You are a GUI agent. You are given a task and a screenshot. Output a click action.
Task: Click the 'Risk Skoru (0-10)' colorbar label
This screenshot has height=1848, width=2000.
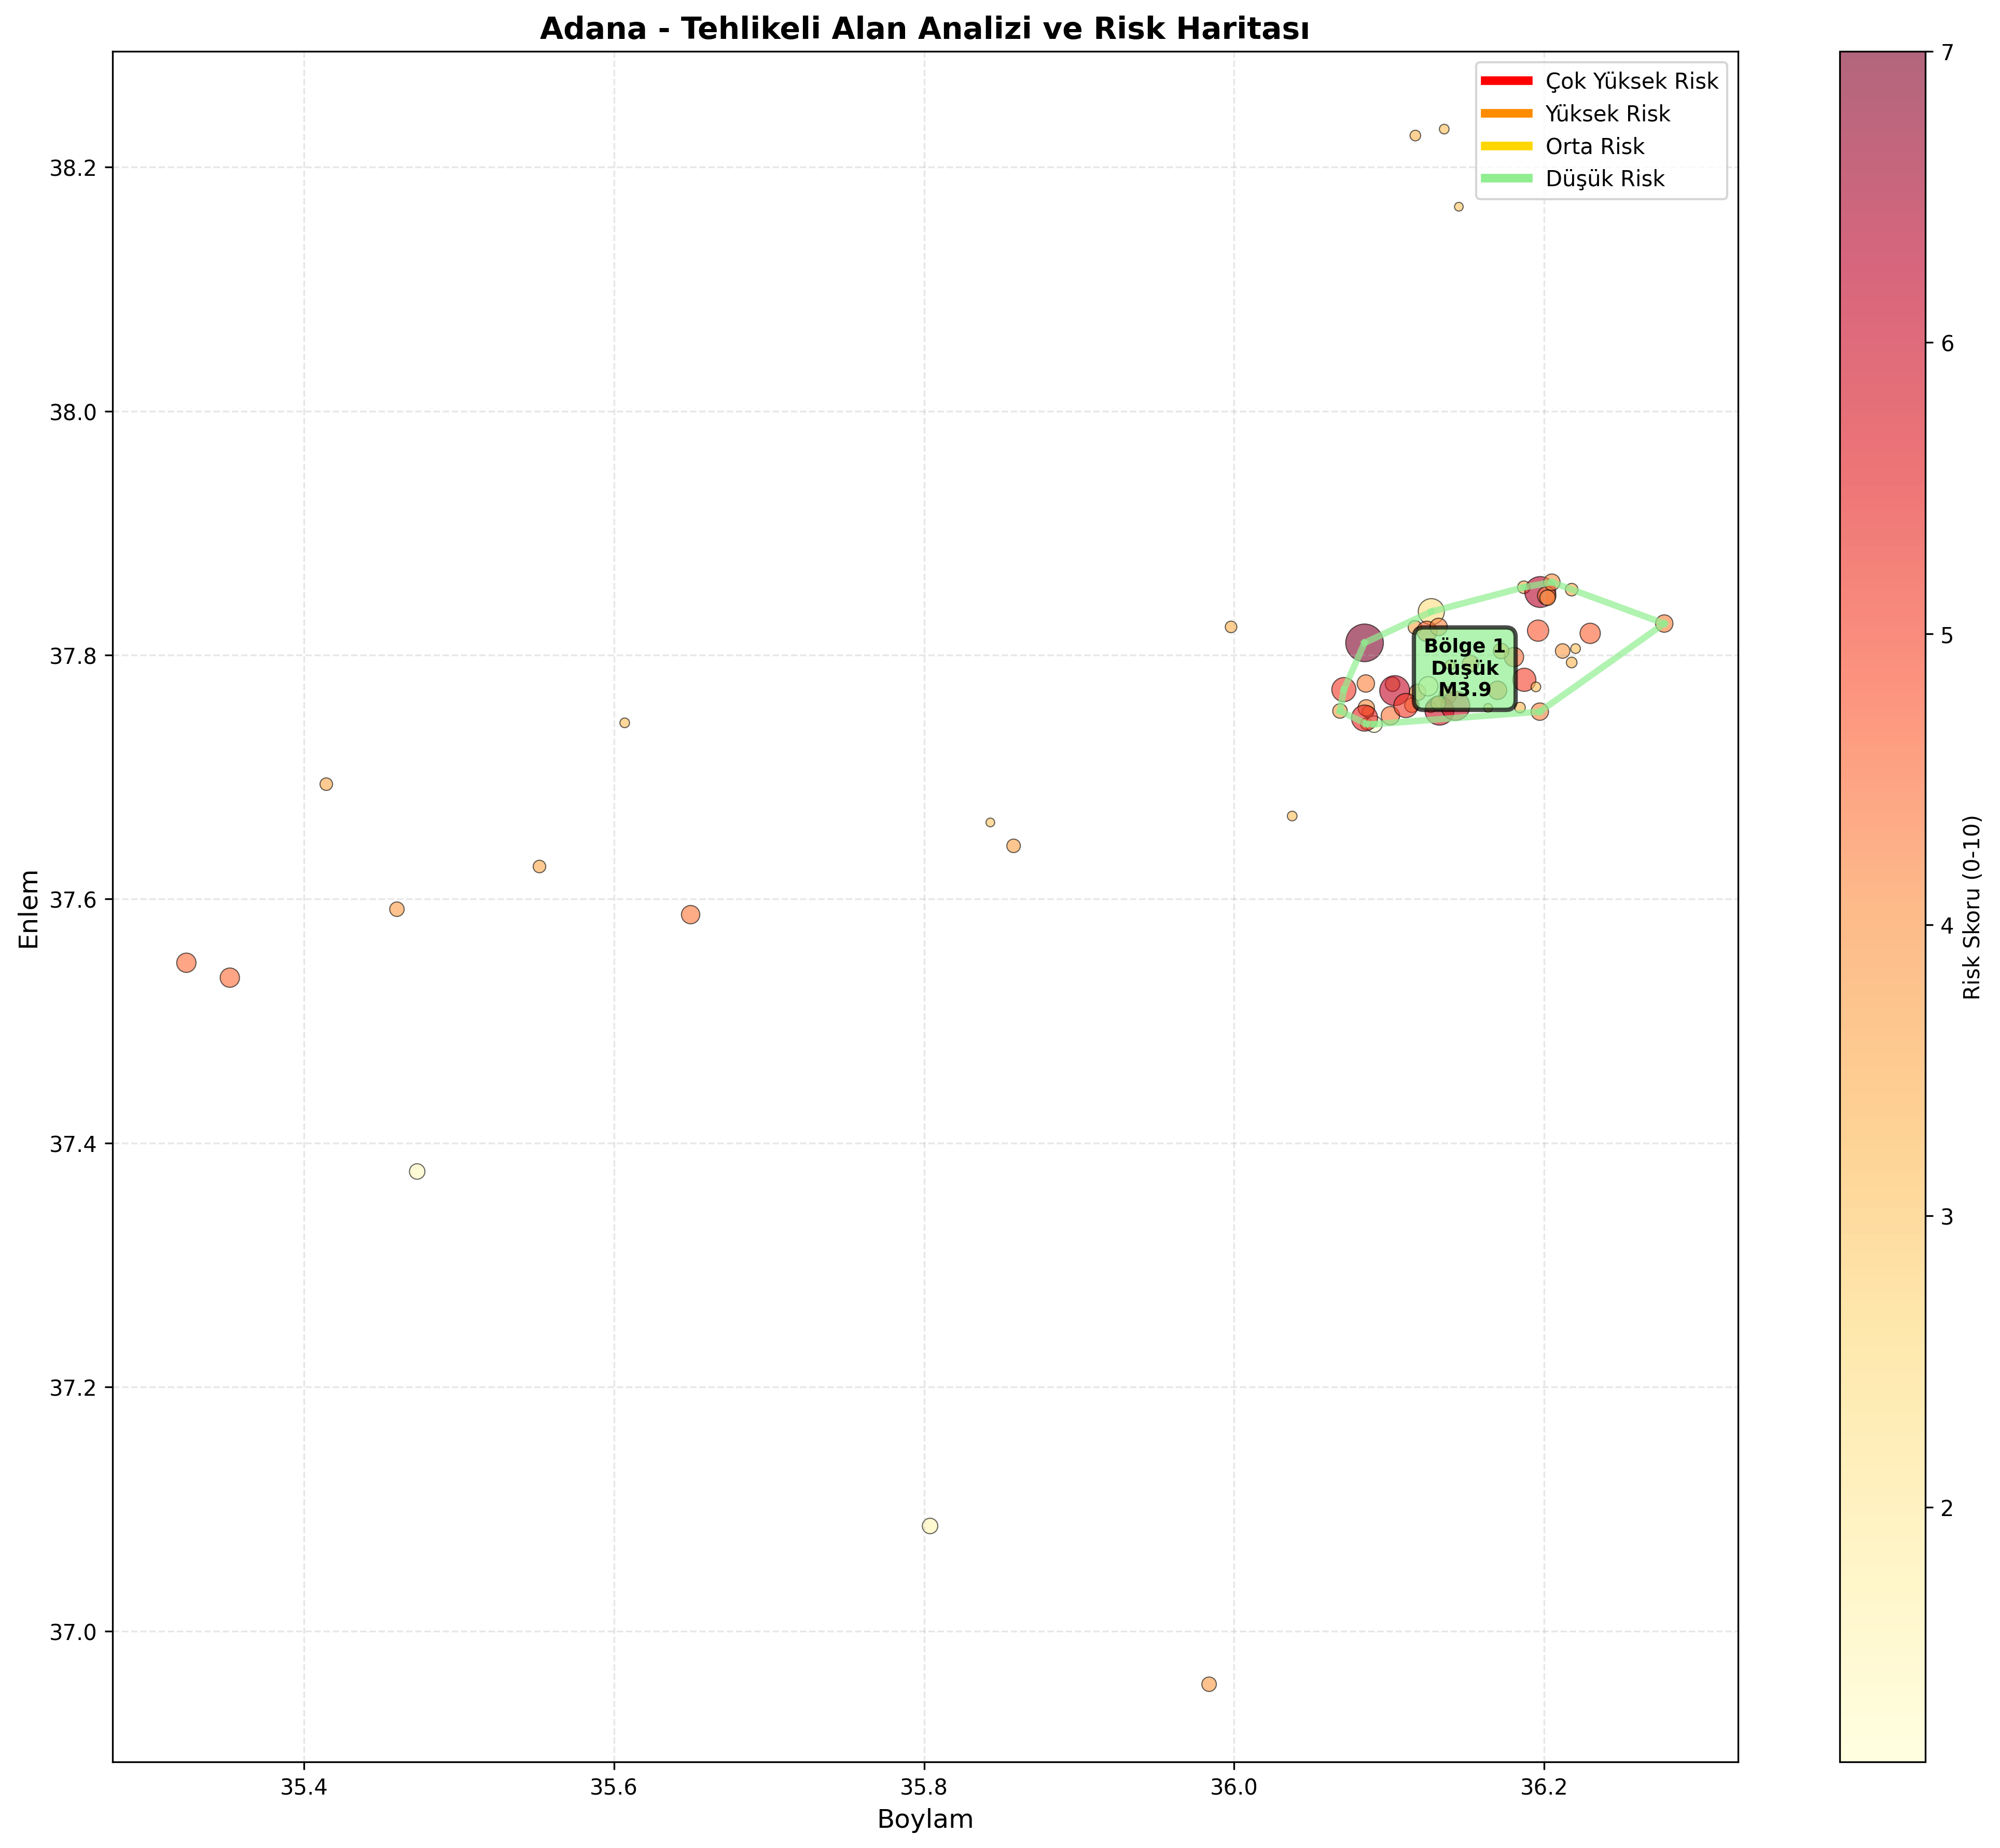[x=1971, y=908]
